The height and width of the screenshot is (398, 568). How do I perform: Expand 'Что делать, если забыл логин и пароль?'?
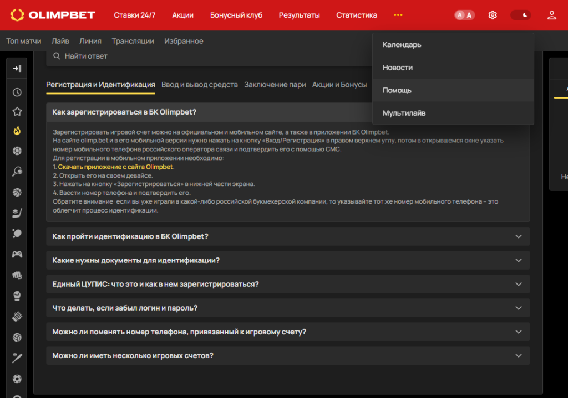288,308
